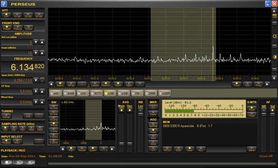Click the Cal tuning button
Viewport: 278px width, 168px height.
(x=28, y=116)
